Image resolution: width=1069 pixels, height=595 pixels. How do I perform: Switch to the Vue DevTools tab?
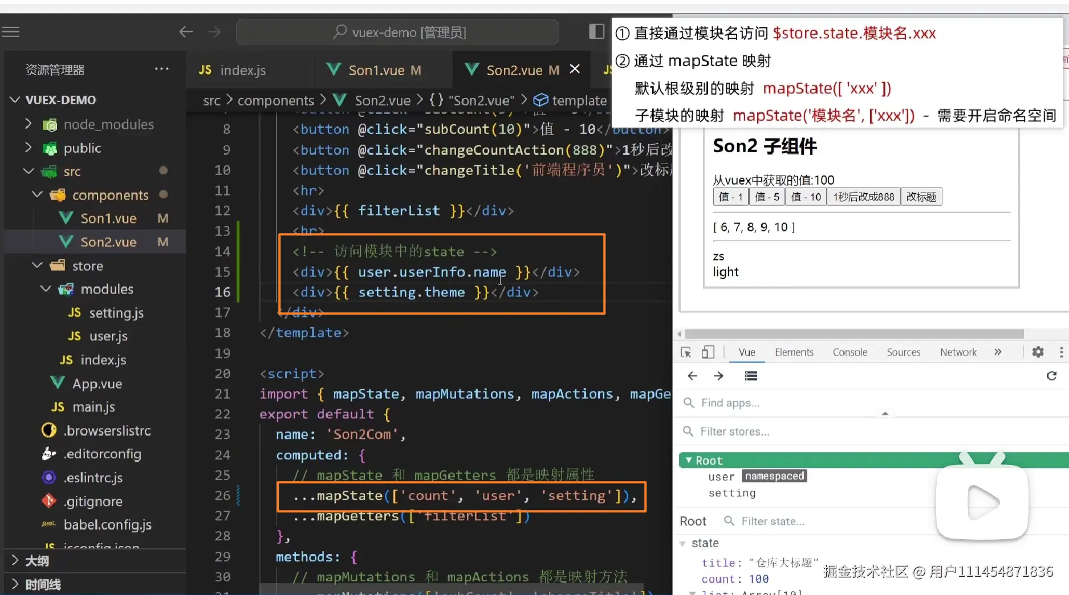click(747, 352)
